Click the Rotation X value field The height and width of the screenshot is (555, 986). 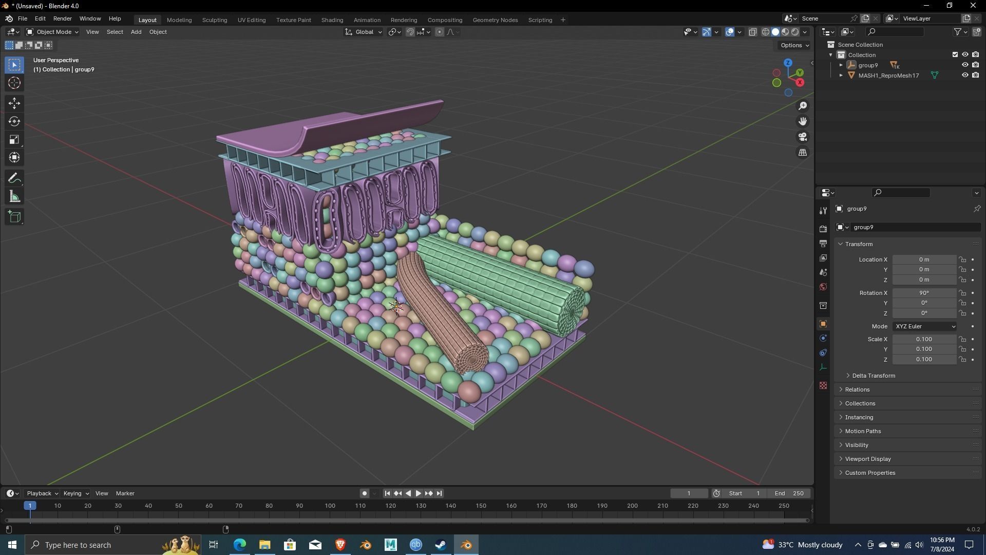tap(923, 293)
